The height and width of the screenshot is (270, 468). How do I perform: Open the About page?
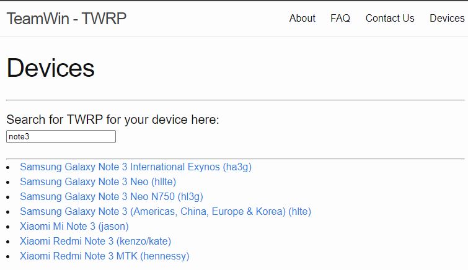point(302,18)
